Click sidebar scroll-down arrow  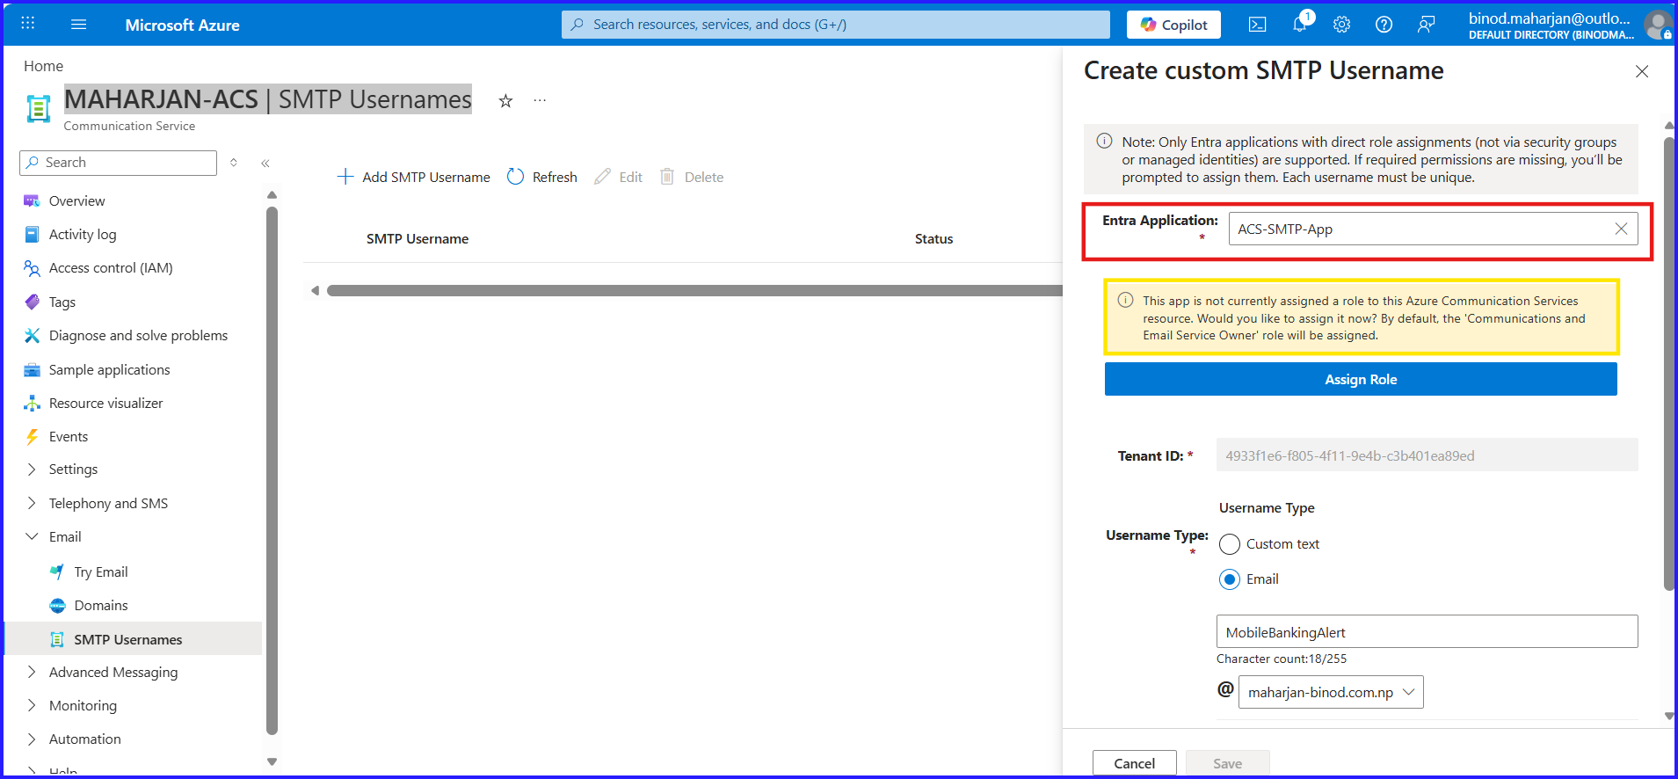coord(272,762)
